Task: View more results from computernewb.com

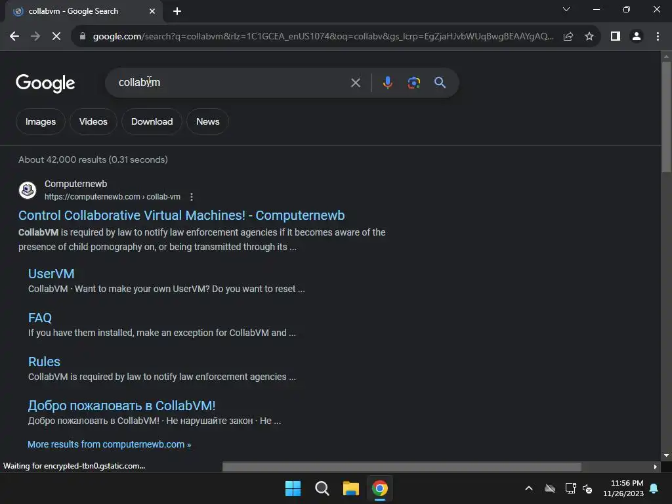Action: click(110, 444)
